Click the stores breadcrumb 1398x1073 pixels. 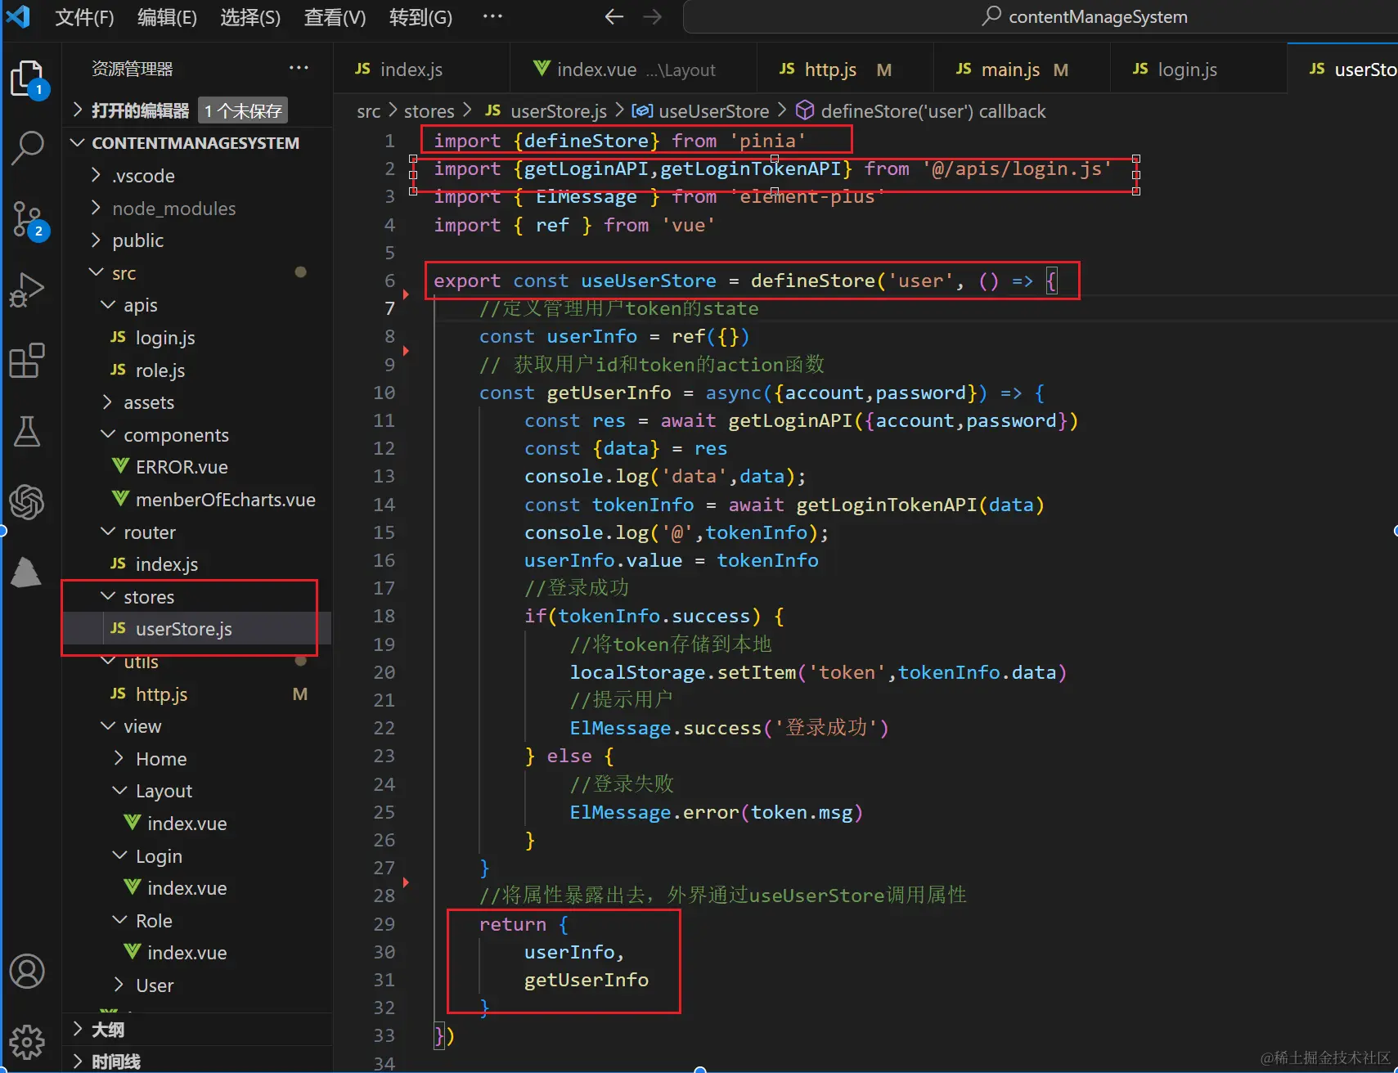429,111
